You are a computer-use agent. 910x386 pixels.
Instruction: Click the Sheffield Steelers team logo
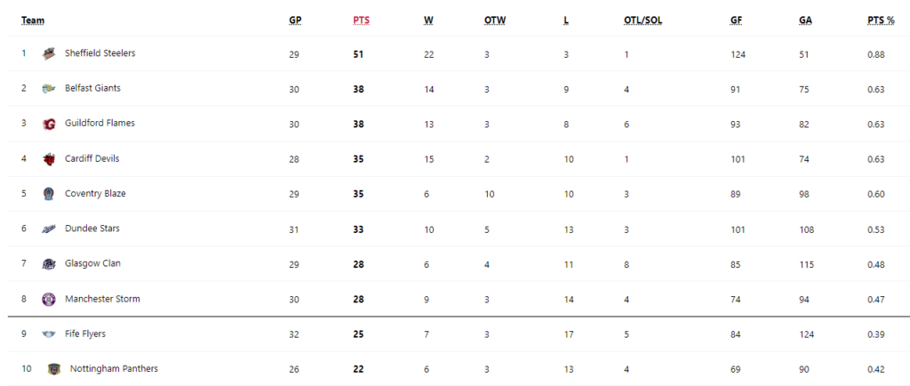coord(49,54)
